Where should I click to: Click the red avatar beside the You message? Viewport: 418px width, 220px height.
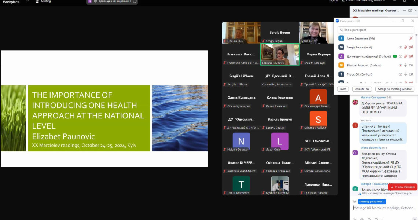[x=355, y=125]
